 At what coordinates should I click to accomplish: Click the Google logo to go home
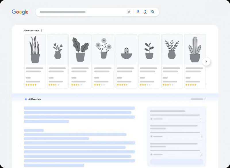[x=20, y=12]
